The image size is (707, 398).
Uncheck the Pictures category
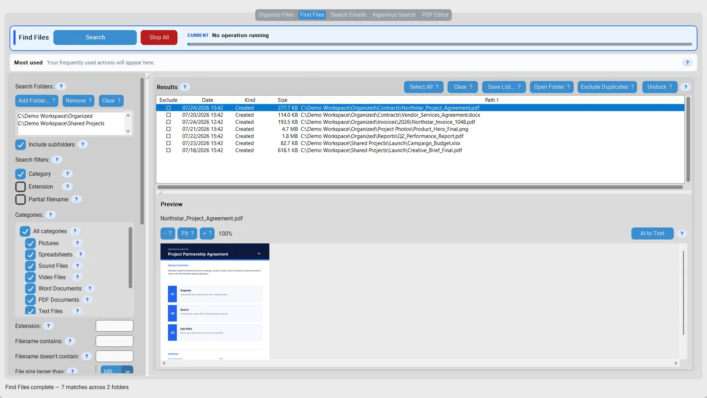tap(30, 243)
